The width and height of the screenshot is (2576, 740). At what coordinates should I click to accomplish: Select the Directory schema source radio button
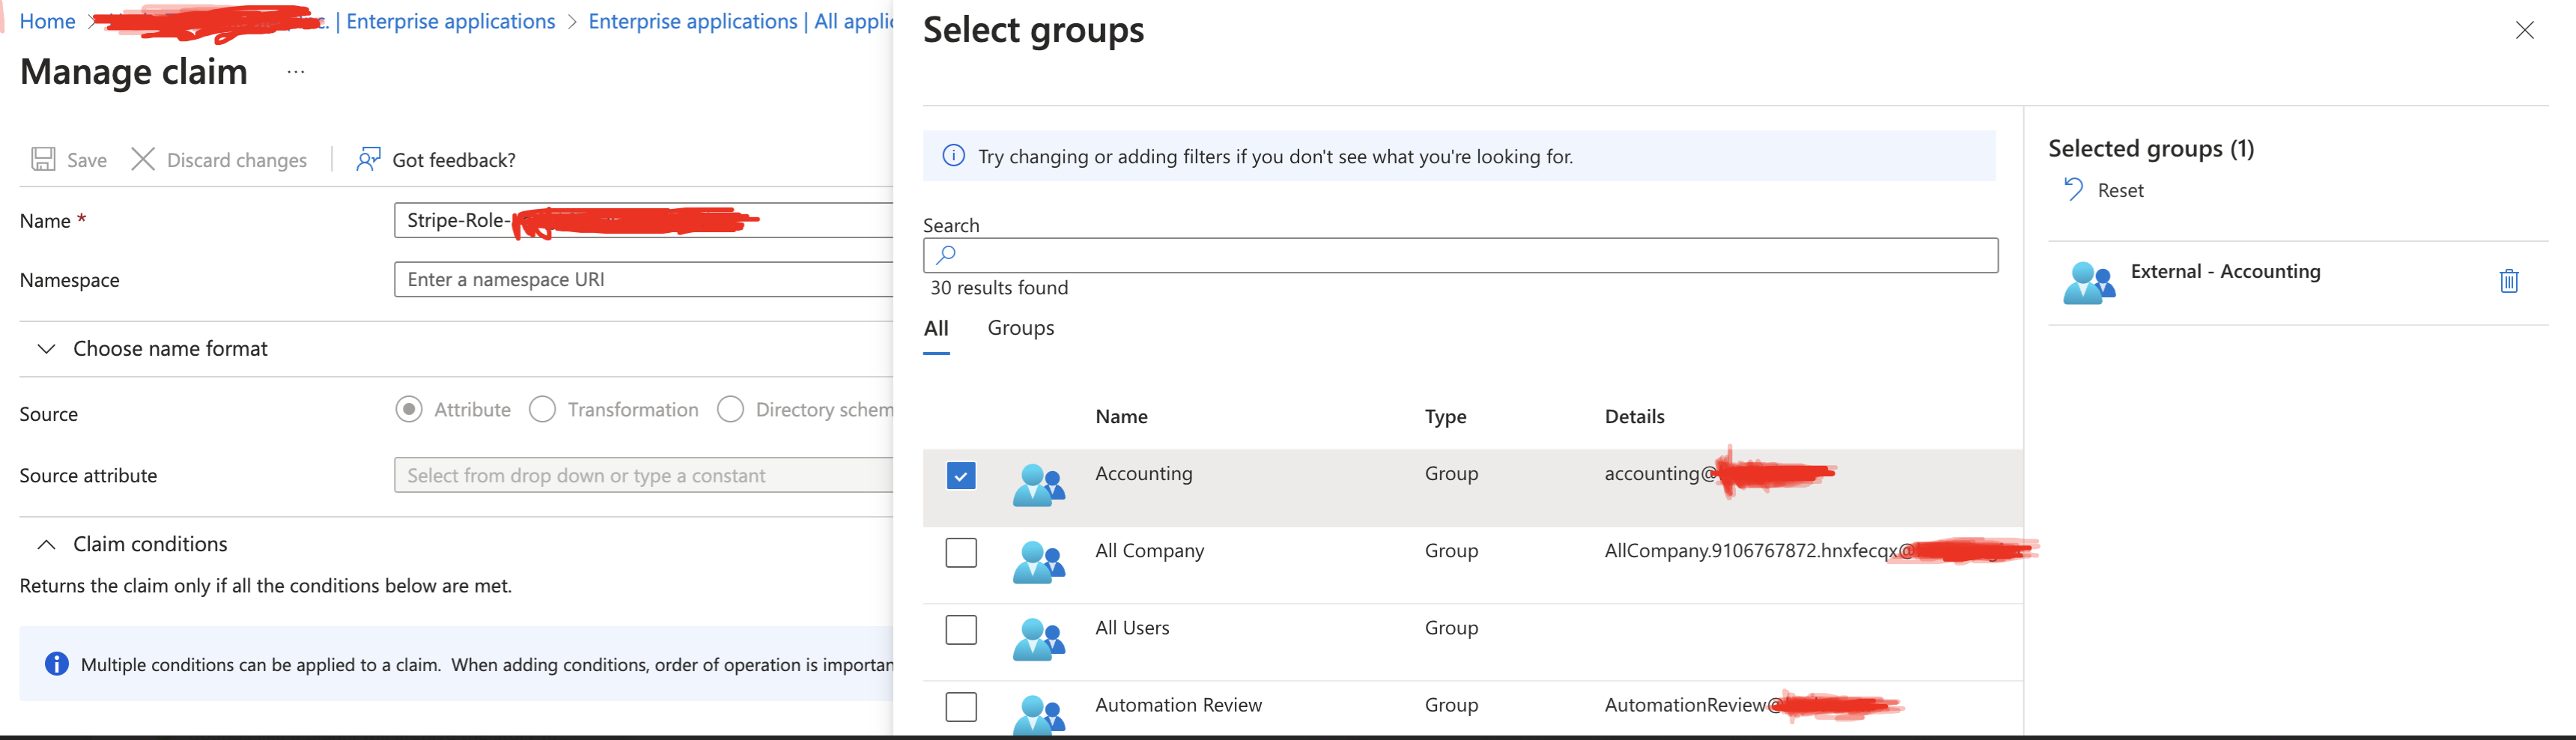point(730,409)
